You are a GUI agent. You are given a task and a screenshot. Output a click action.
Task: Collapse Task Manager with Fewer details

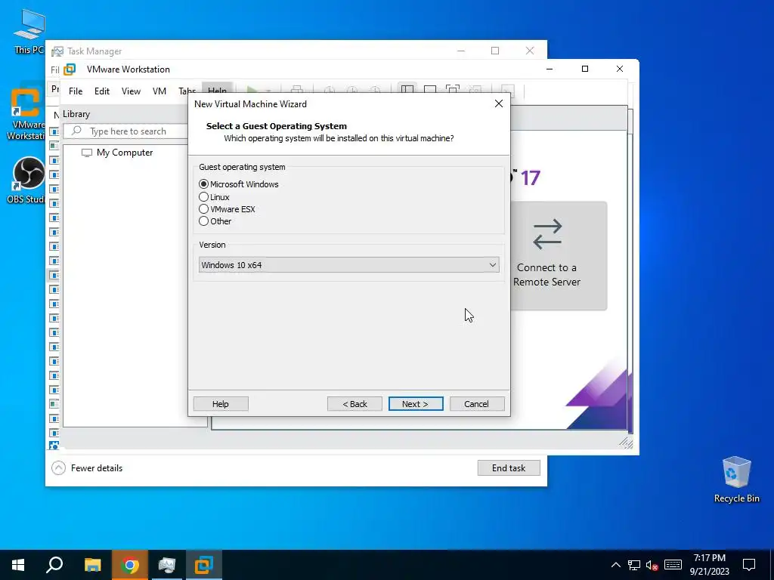click(x=88, y=468)
